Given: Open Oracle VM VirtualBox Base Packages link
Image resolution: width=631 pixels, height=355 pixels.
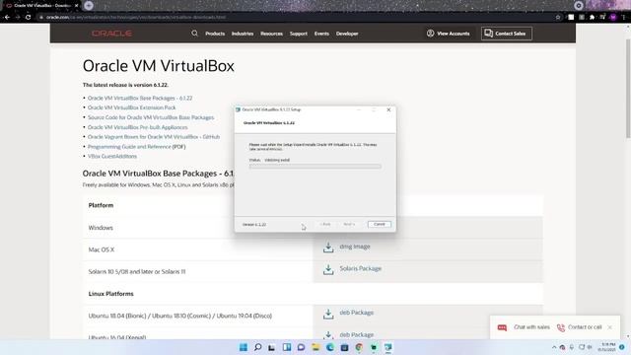Looking at the screenshot, I should tap(140, 98).
